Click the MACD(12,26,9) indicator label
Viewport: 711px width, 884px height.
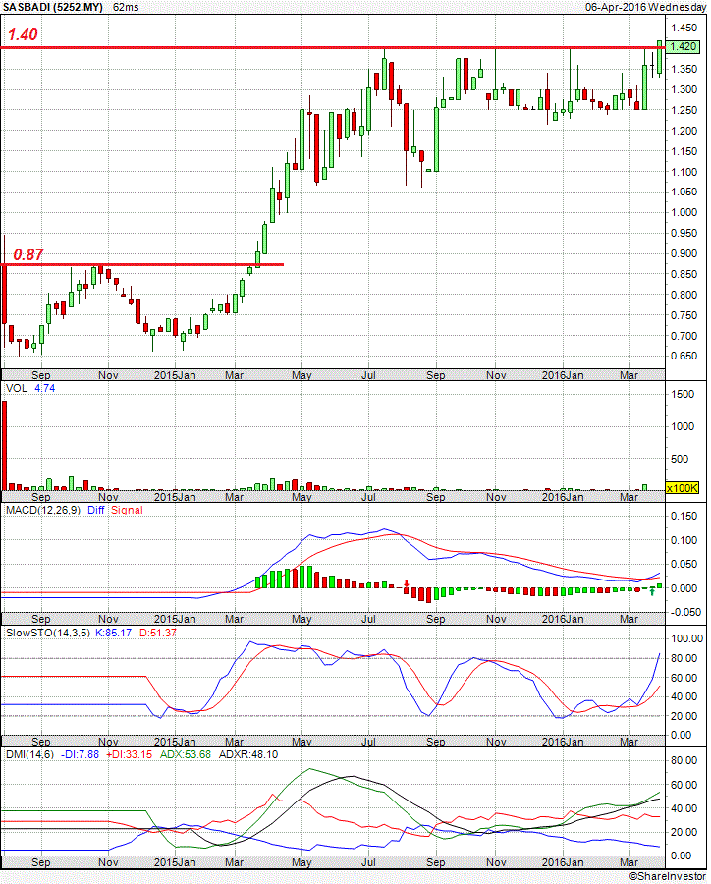point(43,510)
